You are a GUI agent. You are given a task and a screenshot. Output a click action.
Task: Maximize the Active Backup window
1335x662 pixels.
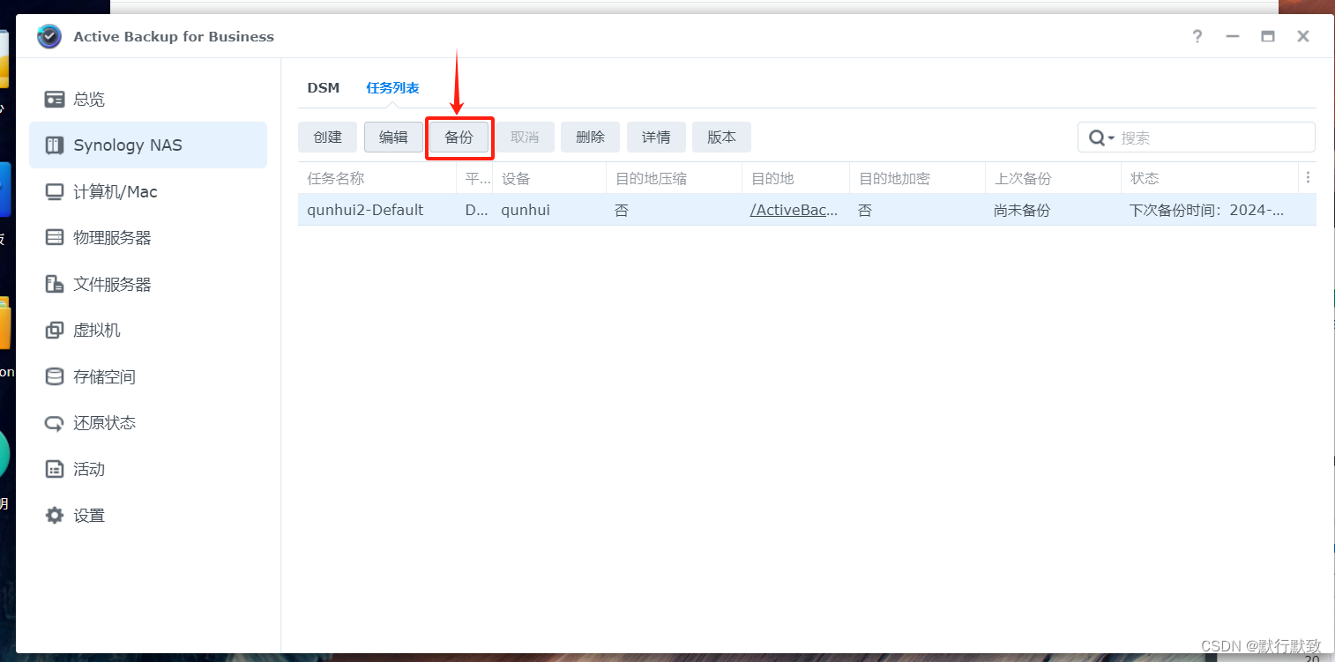coord(1268,36)
